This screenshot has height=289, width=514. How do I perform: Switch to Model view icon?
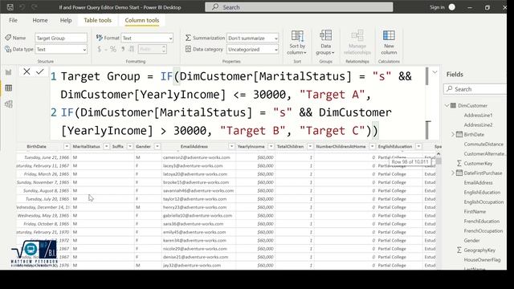[9, 104]
